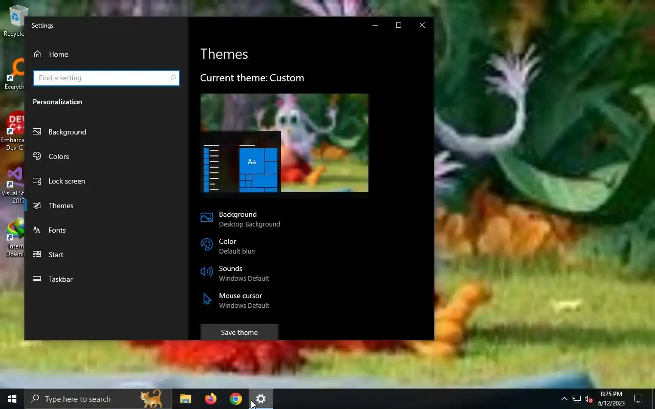Click the current theme preview image
The height and width of the screenshot is (409, 655).
[285, 143]
